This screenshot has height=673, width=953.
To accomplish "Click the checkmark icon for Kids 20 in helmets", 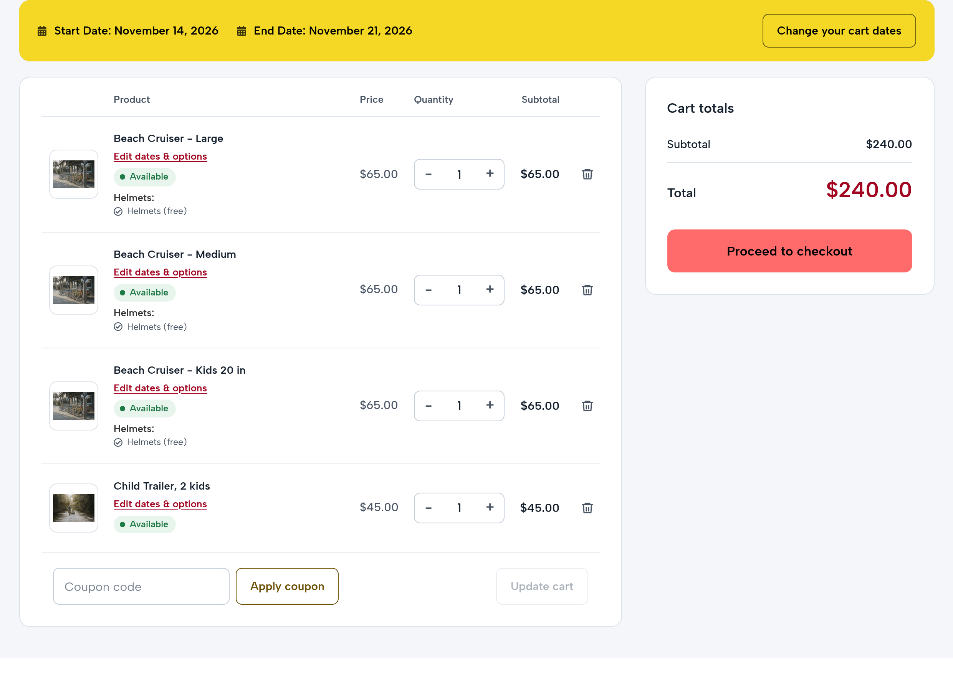I will click(118, 442).
